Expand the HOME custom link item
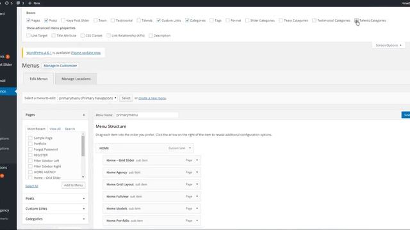Screen dimensions: 410x230 pyautogui.click(x=190, y=148)
